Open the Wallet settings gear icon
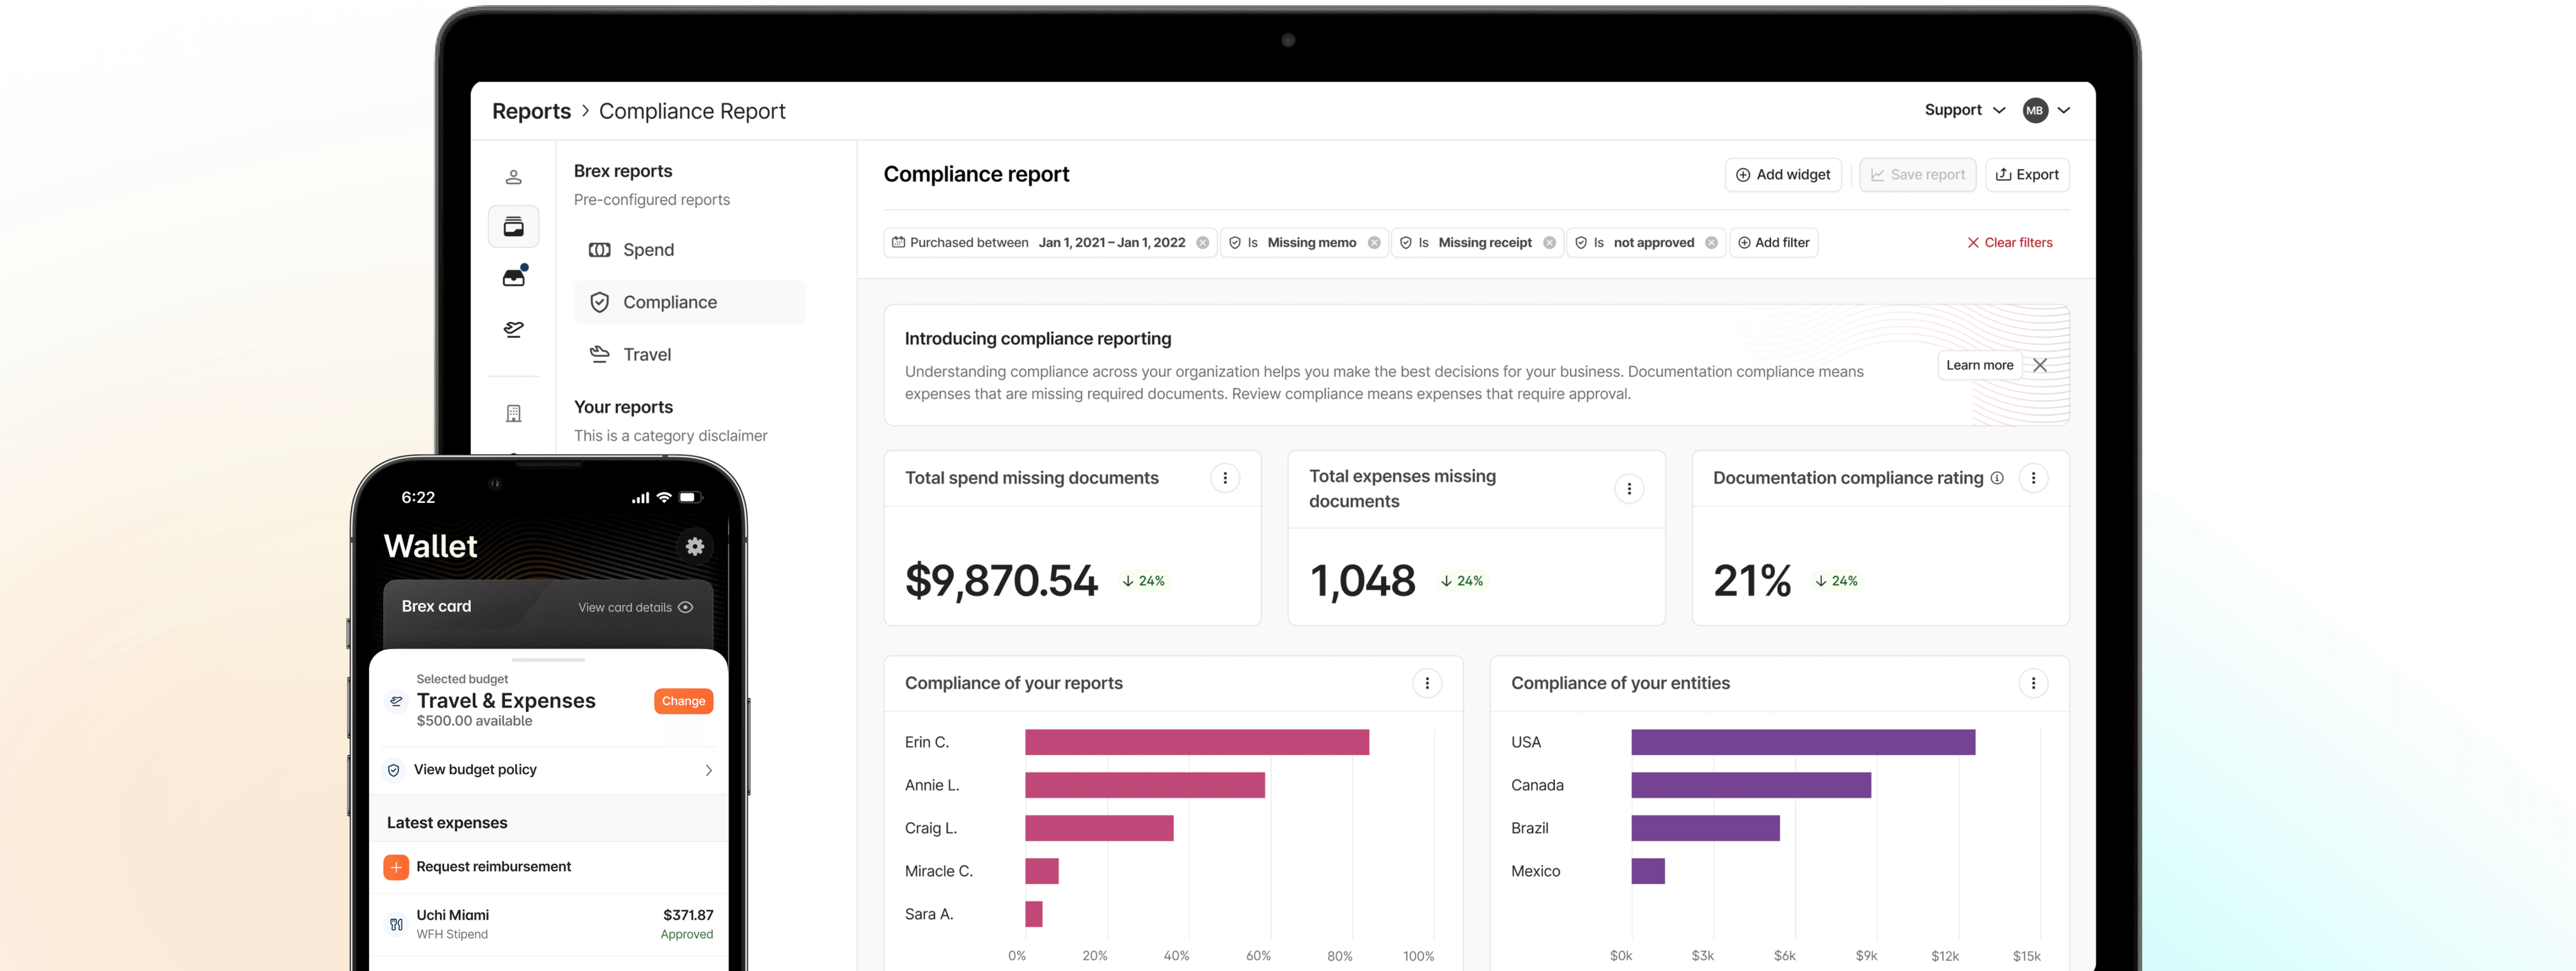This screenshot has width=2576, height=971. coord(694,546)
